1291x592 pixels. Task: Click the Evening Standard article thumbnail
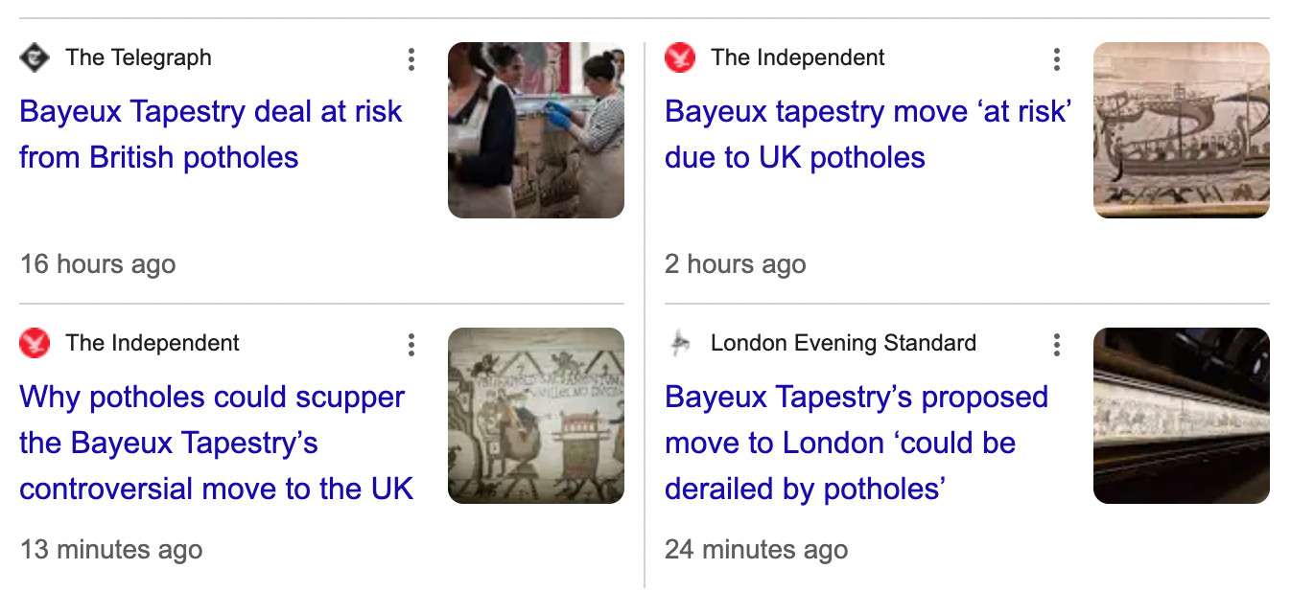1181,416
